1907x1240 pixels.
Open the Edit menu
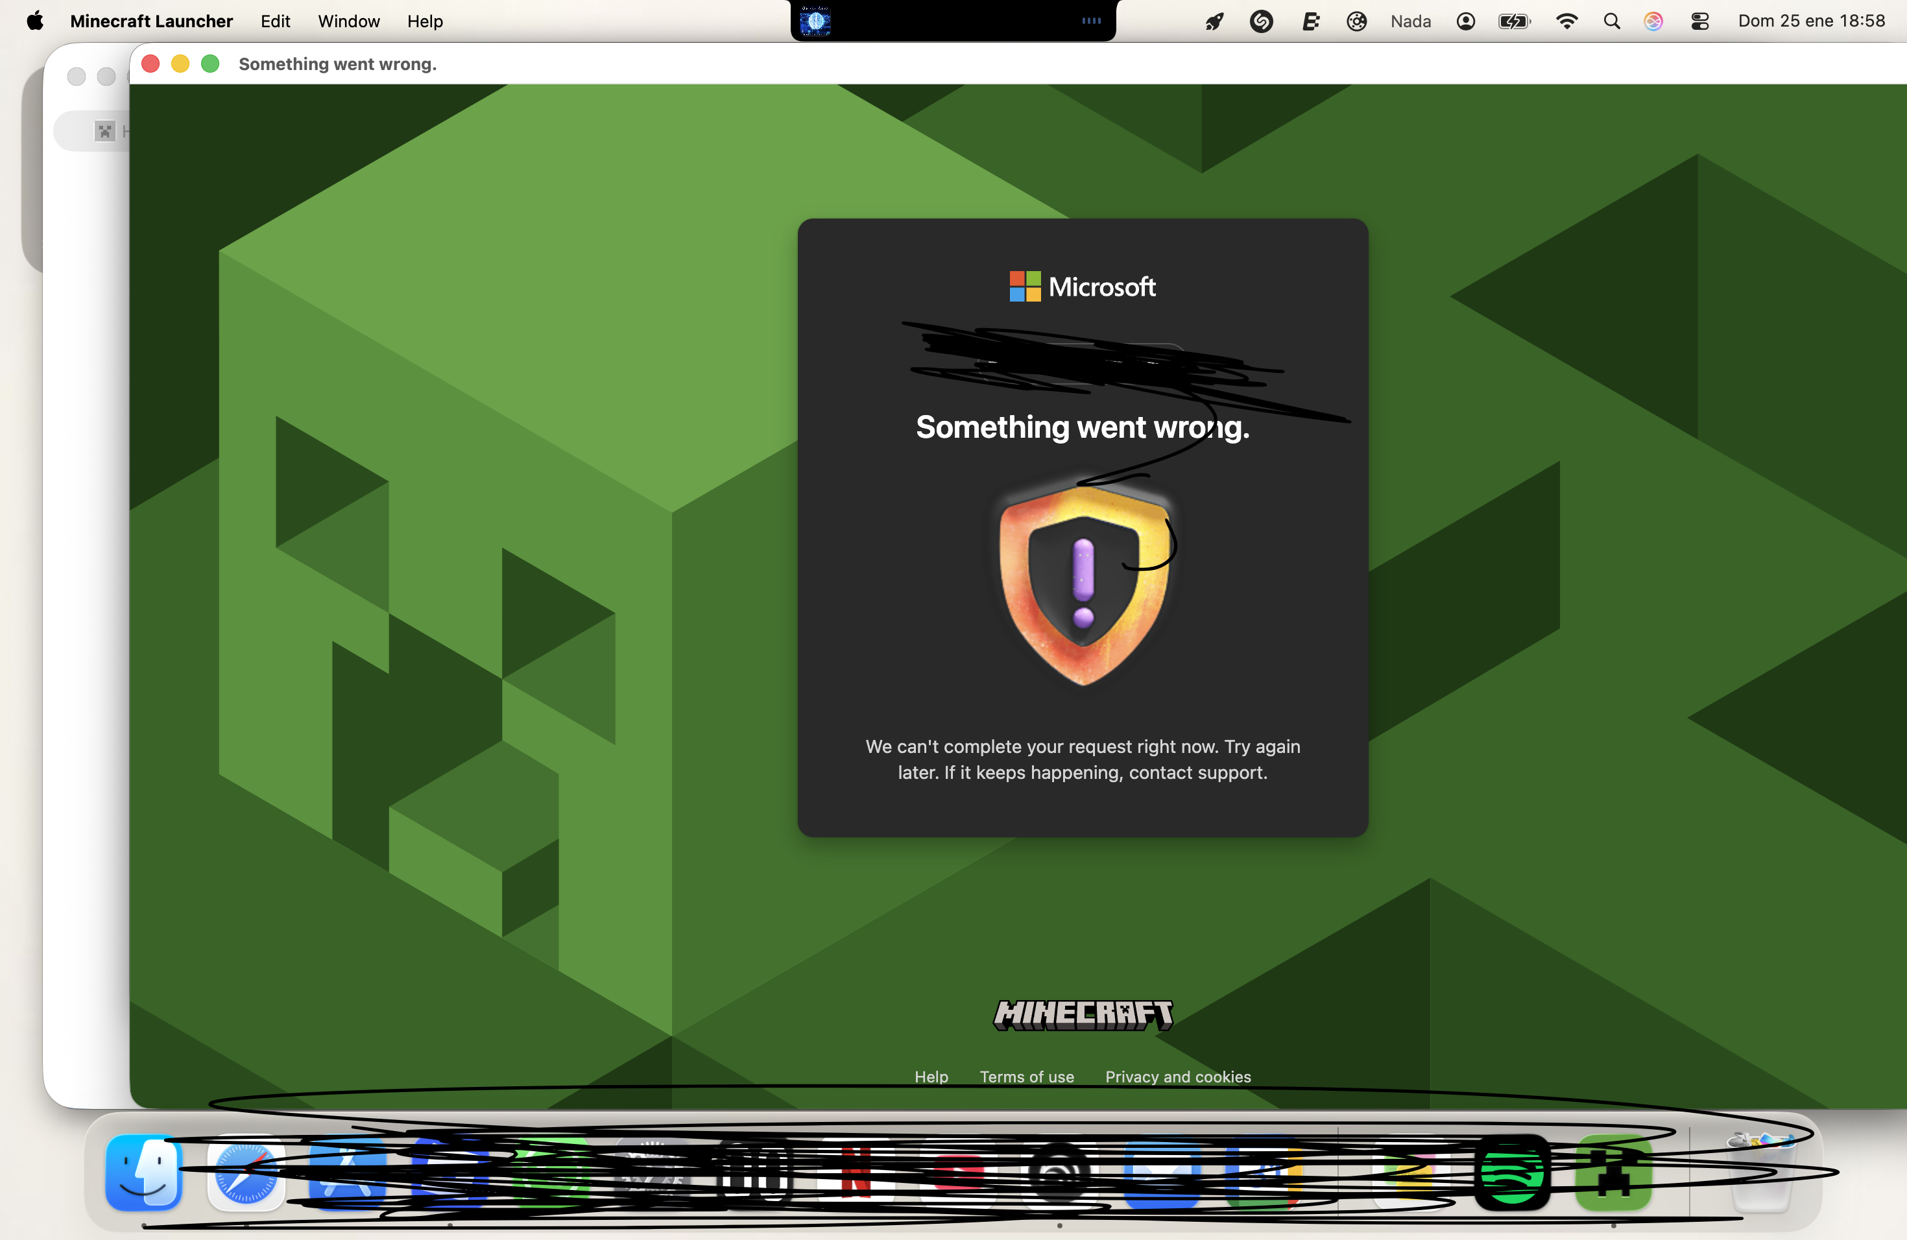pyautogui.click(x=275, y=21)
